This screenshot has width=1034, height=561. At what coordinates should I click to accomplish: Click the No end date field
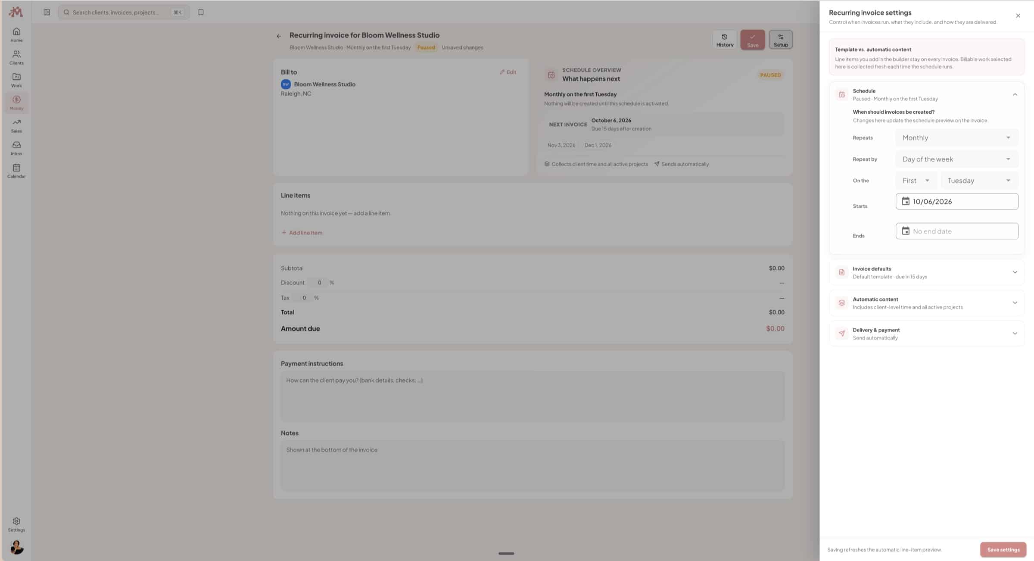957,231
